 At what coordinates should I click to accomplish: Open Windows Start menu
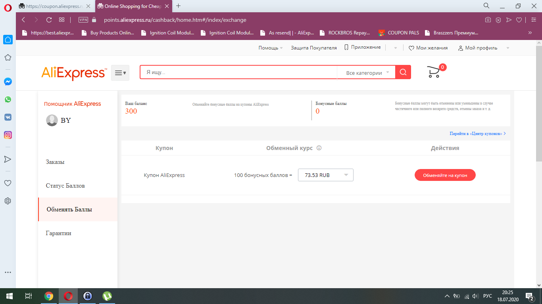point(9,296)
